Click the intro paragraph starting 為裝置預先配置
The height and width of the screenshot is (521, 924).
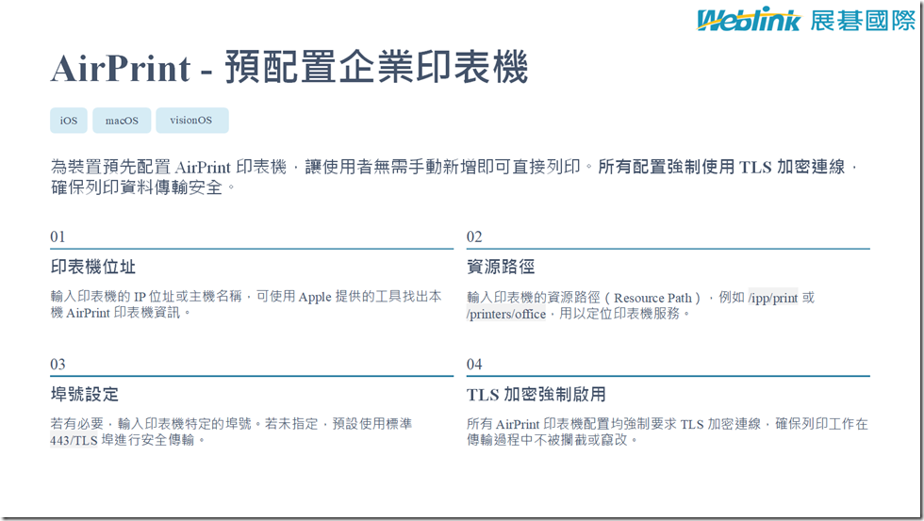(454, 176)
